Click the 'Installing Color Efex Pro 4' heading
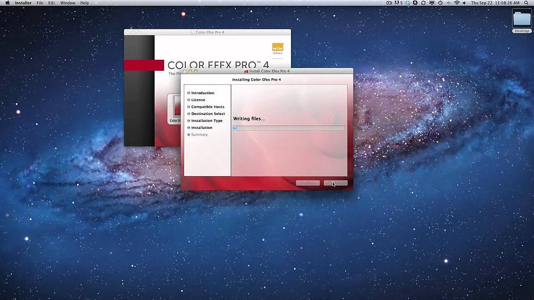The image size is (534, 300). (257, 79)
